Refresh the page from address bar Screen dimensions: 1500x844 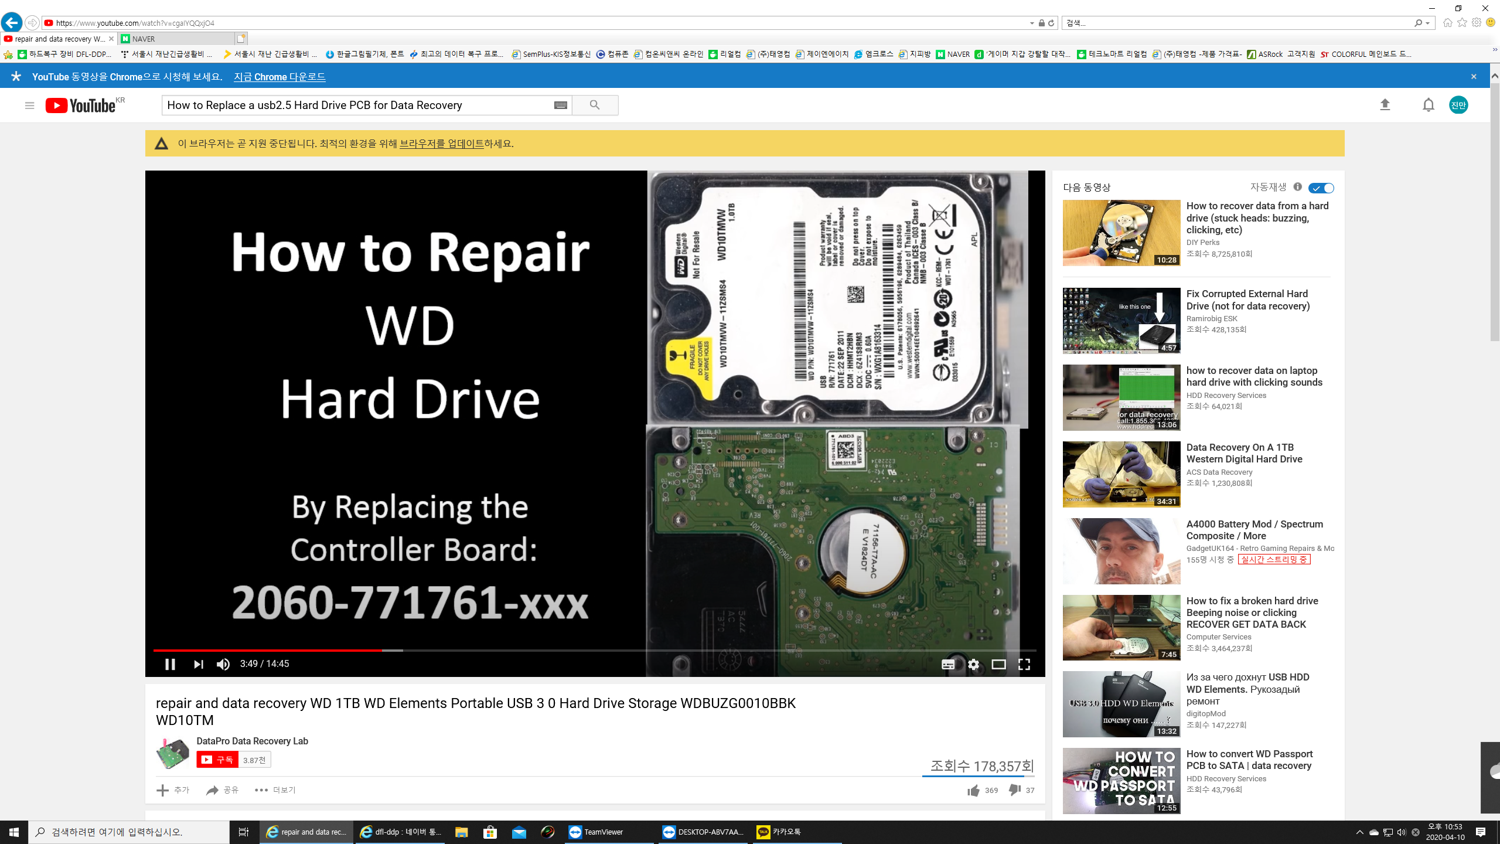1051,23
